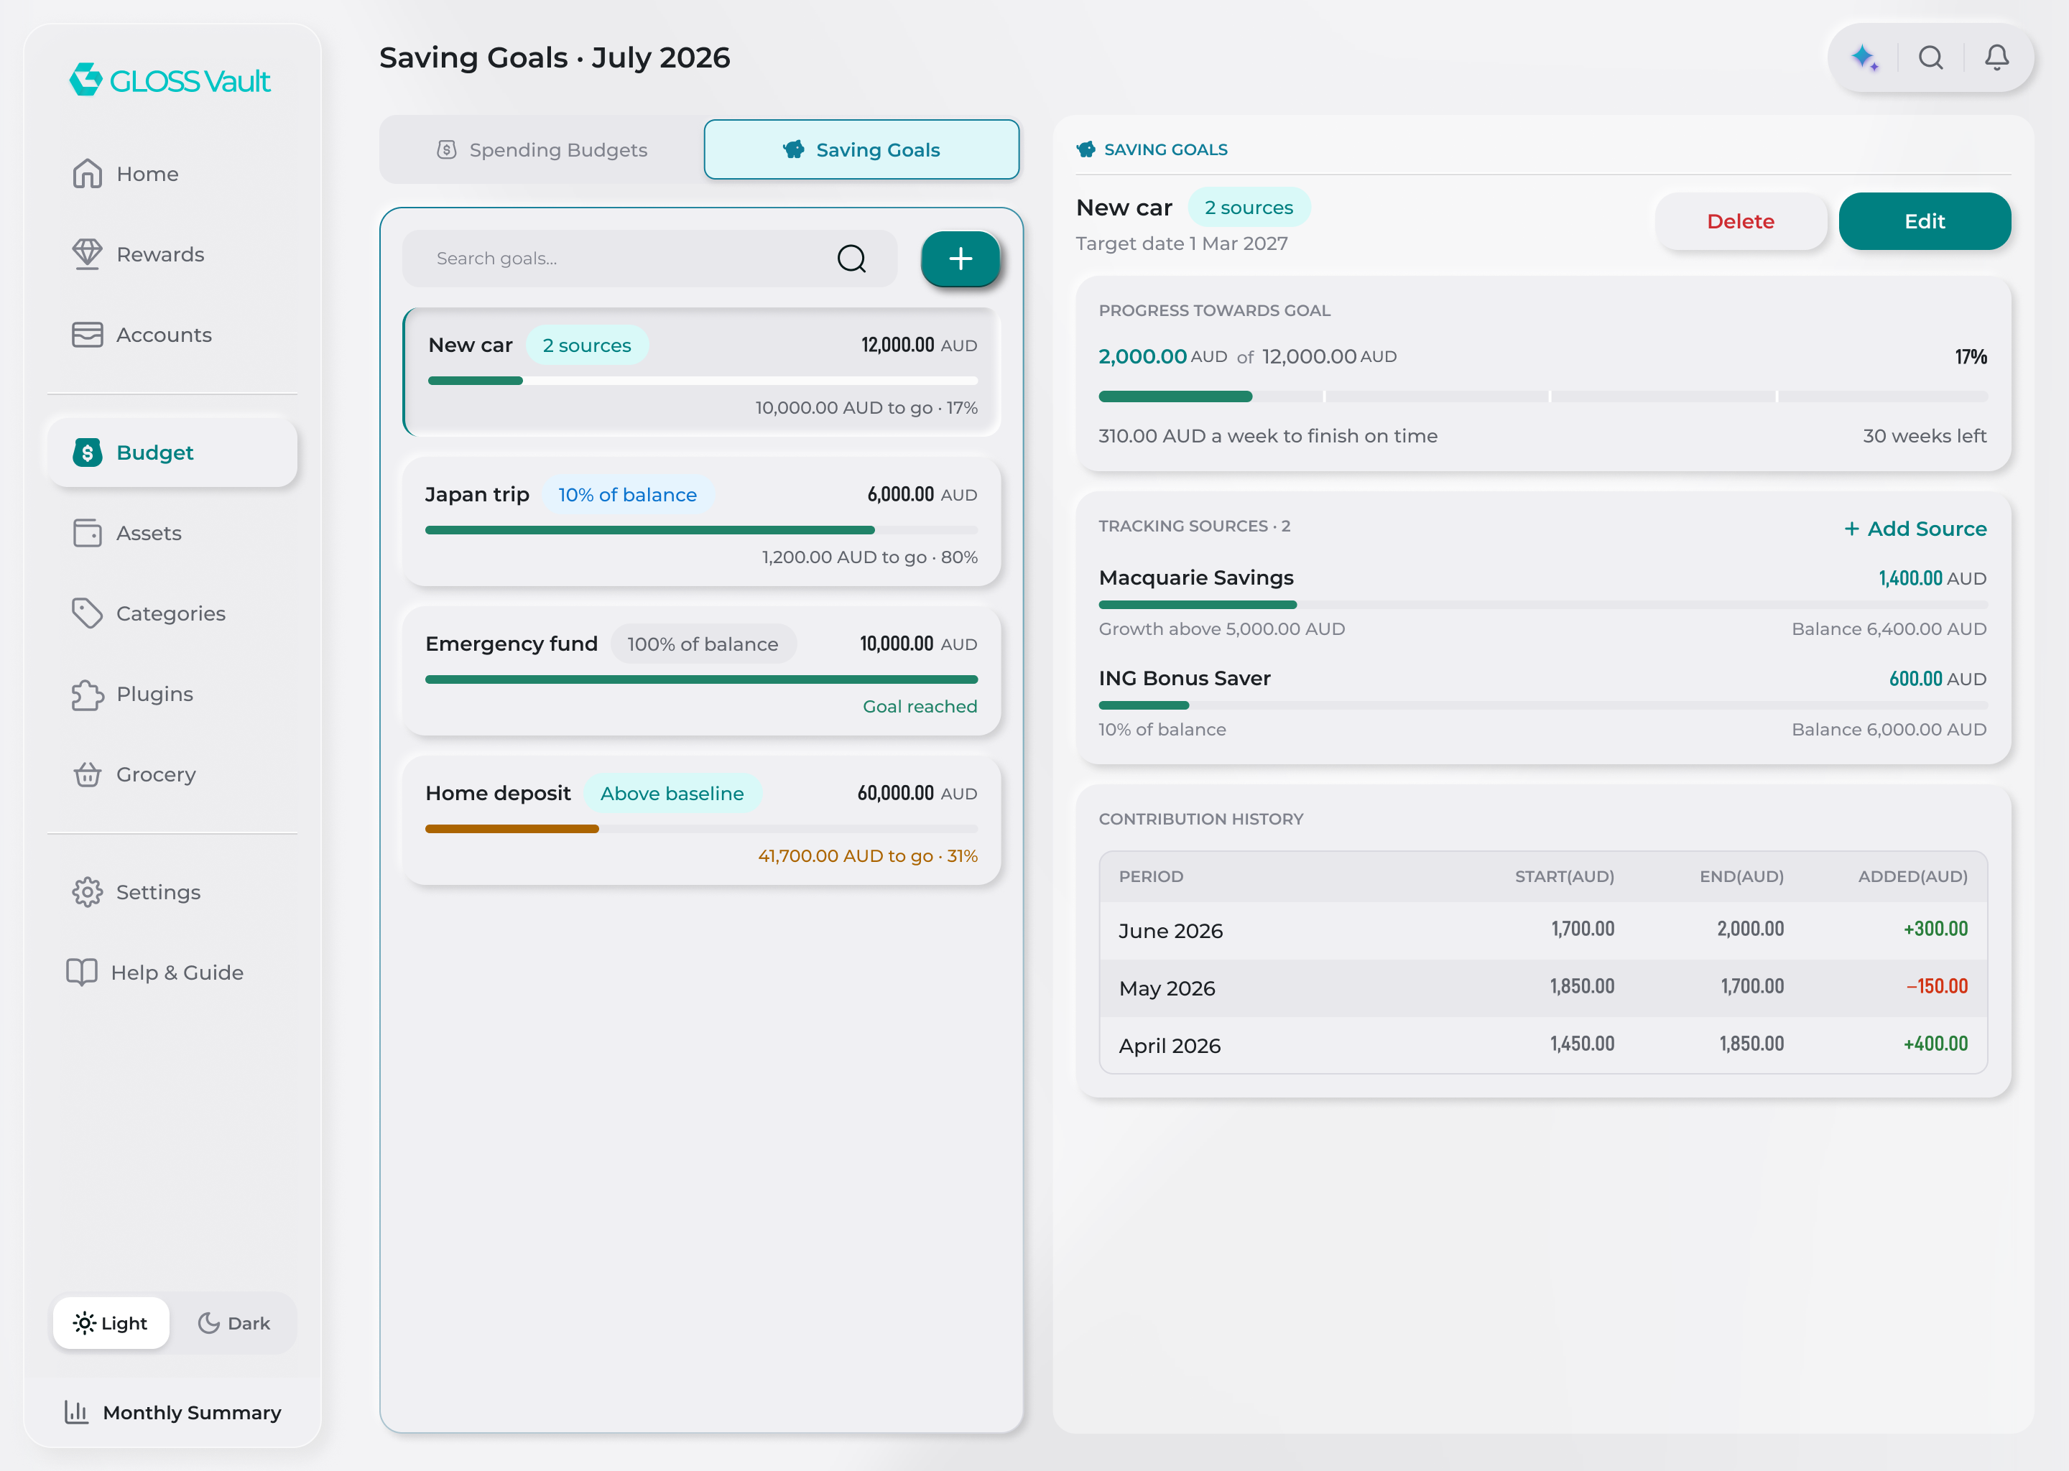
Task: Click the GLOSS Vault logo
Action: (170, 80)
